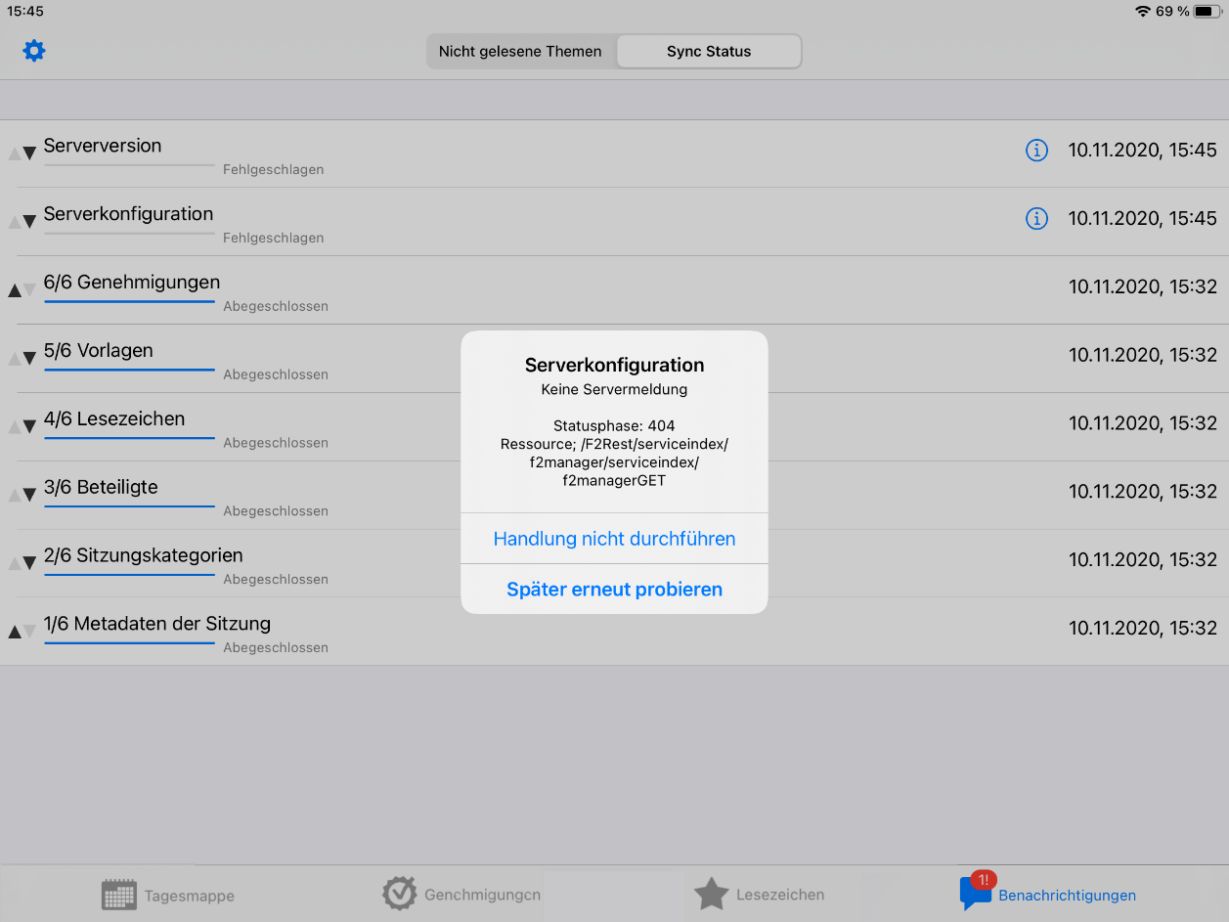Choose Handlung nicht durchführen
The image size is (1229, 922).
coord(614,539)
